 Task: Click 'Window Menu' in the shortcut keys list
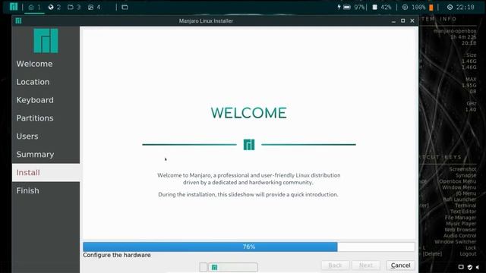click(x=459, y=187)
